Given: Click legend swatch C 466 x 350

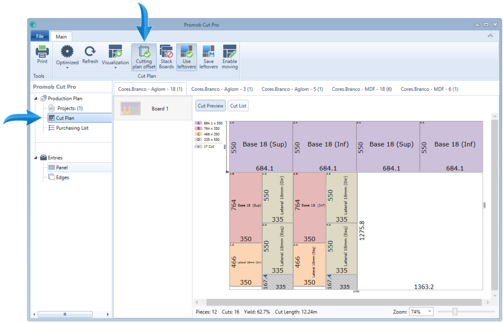Looking at the screenshot, I should (x=198, y=134).
